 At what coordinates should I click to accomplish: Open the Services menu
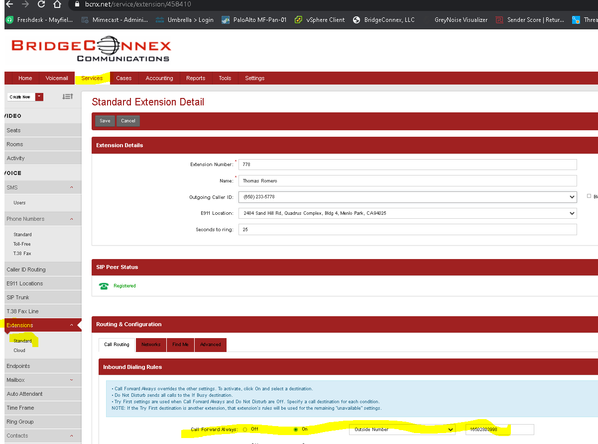coord(92,78)
